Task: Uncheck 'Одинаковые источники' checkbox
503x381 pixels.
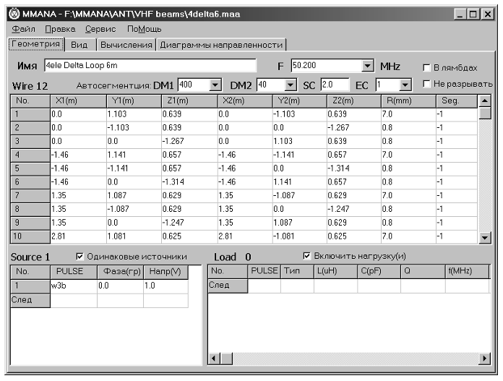Action: pos(79,256)
